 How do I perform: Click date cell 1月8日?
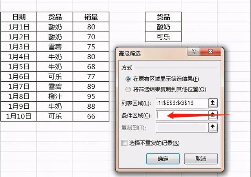click(x=19, y=97)
